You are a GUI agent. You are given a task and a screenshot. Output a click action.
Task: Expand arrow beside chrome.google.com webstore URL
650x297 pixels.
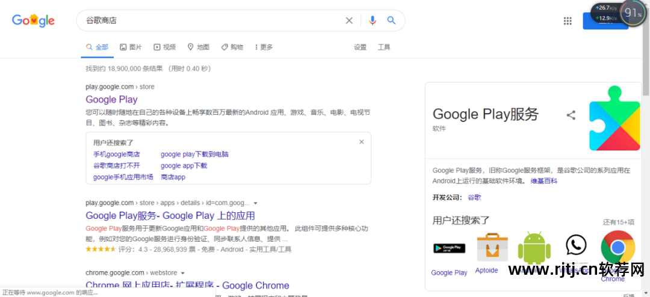pos(182,273)
